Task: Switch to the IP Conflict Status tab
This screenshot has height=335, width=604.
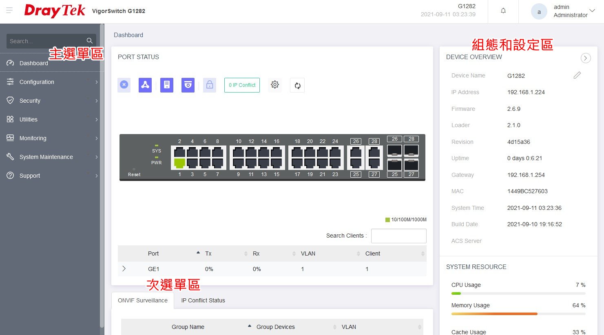Action: coord(203,300)
